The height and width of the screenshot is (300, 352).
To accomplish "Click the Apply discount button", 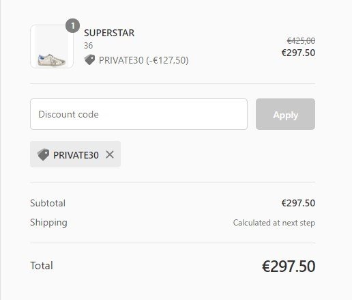I will 285,114.
